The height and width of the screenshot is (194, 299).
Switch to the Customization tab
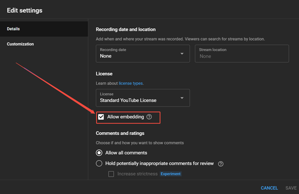click(x=44, y=44)
